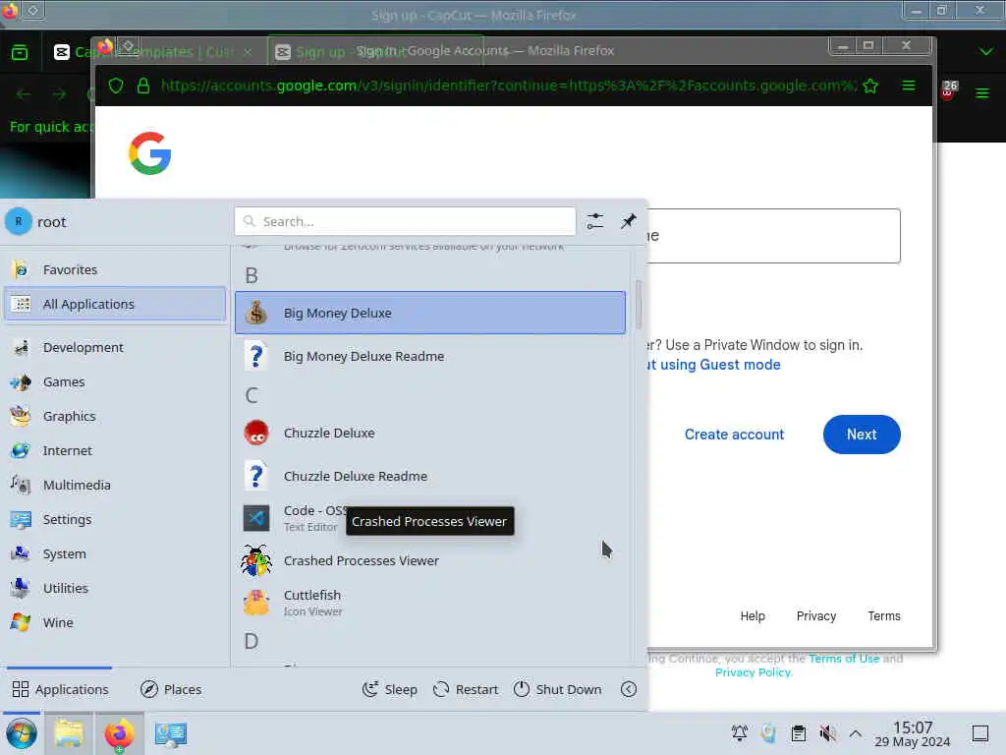Click Firefox View icon in CapCut window
The image size is (1006, 755).
[20, 52]
